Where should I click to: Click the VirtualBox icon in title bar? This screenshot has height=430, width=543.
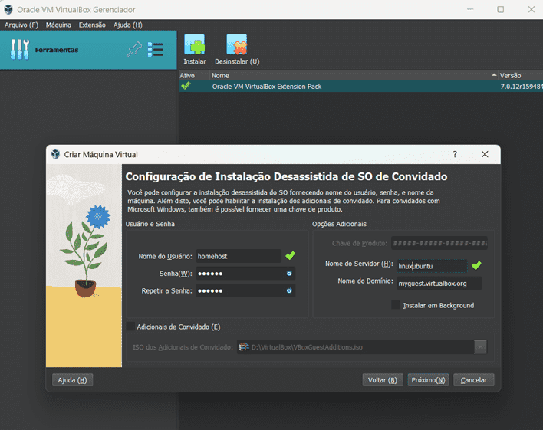pos(8,9)
